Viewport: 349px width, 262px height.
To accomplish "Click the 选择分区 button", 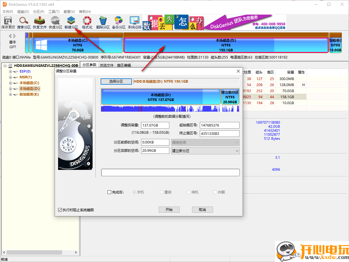I will [116, 81].
